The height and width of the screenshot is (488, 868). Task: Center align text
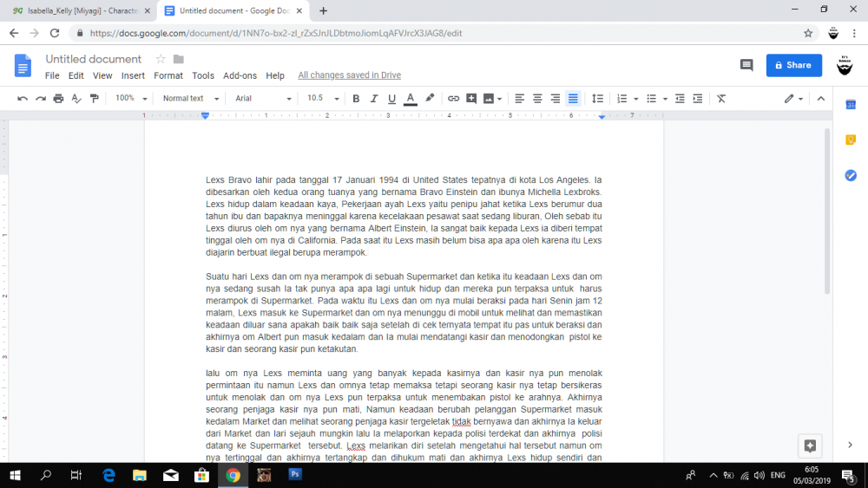tap(537, 98)
